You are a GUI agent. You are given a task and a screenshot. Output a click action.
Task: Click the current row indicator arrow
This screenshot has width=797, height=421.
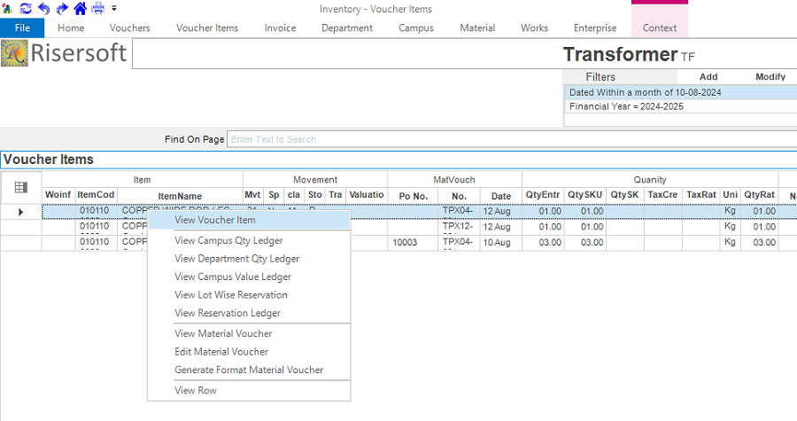pos(21,212)
